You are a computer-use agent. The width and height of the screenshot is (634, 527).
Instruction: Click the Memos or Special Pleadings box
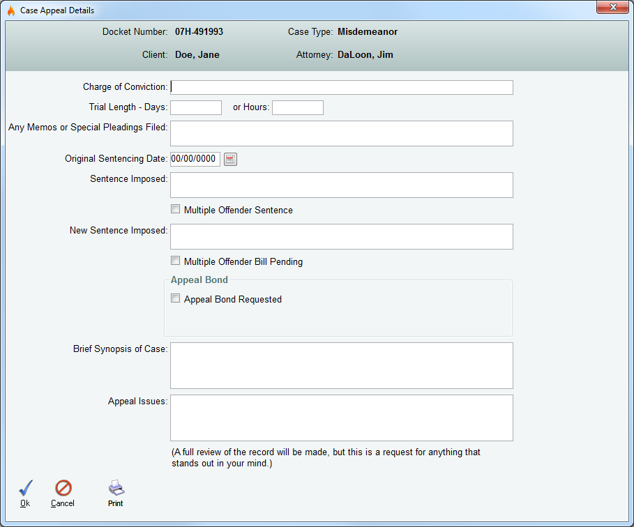pos(342,133)
